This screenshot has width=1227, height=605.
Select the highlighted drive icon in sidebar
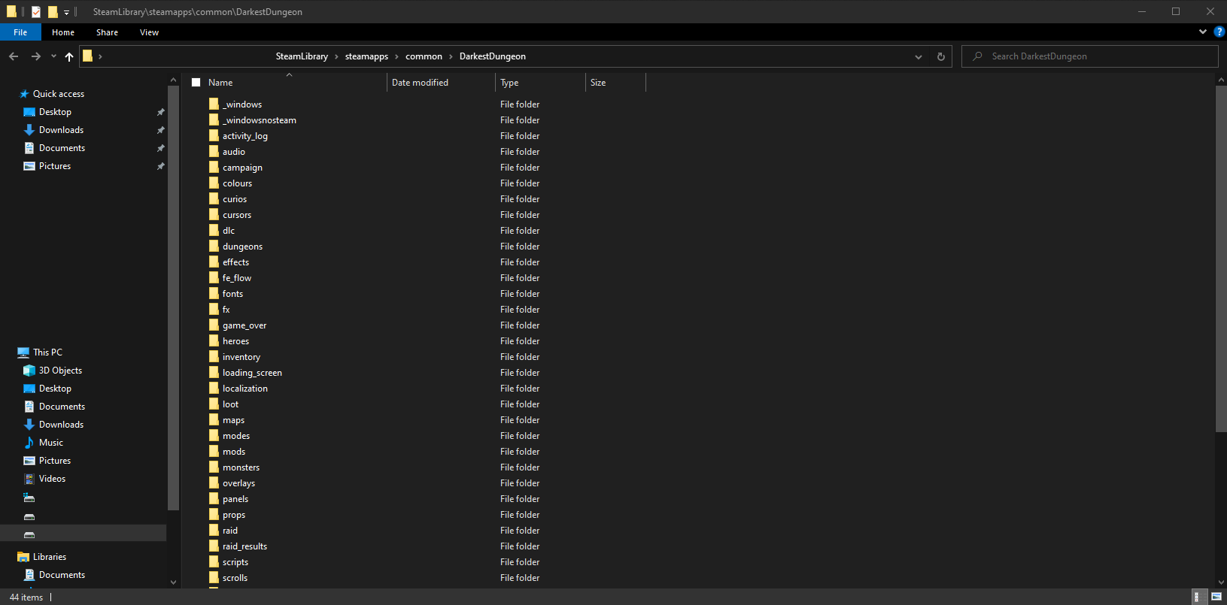click(29, 534)
